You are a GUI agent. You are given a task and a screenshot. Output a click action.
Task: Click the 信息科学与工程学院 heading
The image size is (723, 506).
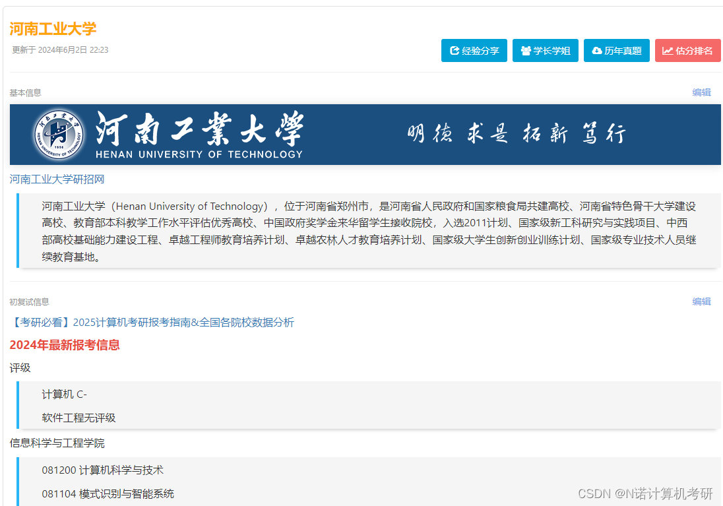(57, 443)
